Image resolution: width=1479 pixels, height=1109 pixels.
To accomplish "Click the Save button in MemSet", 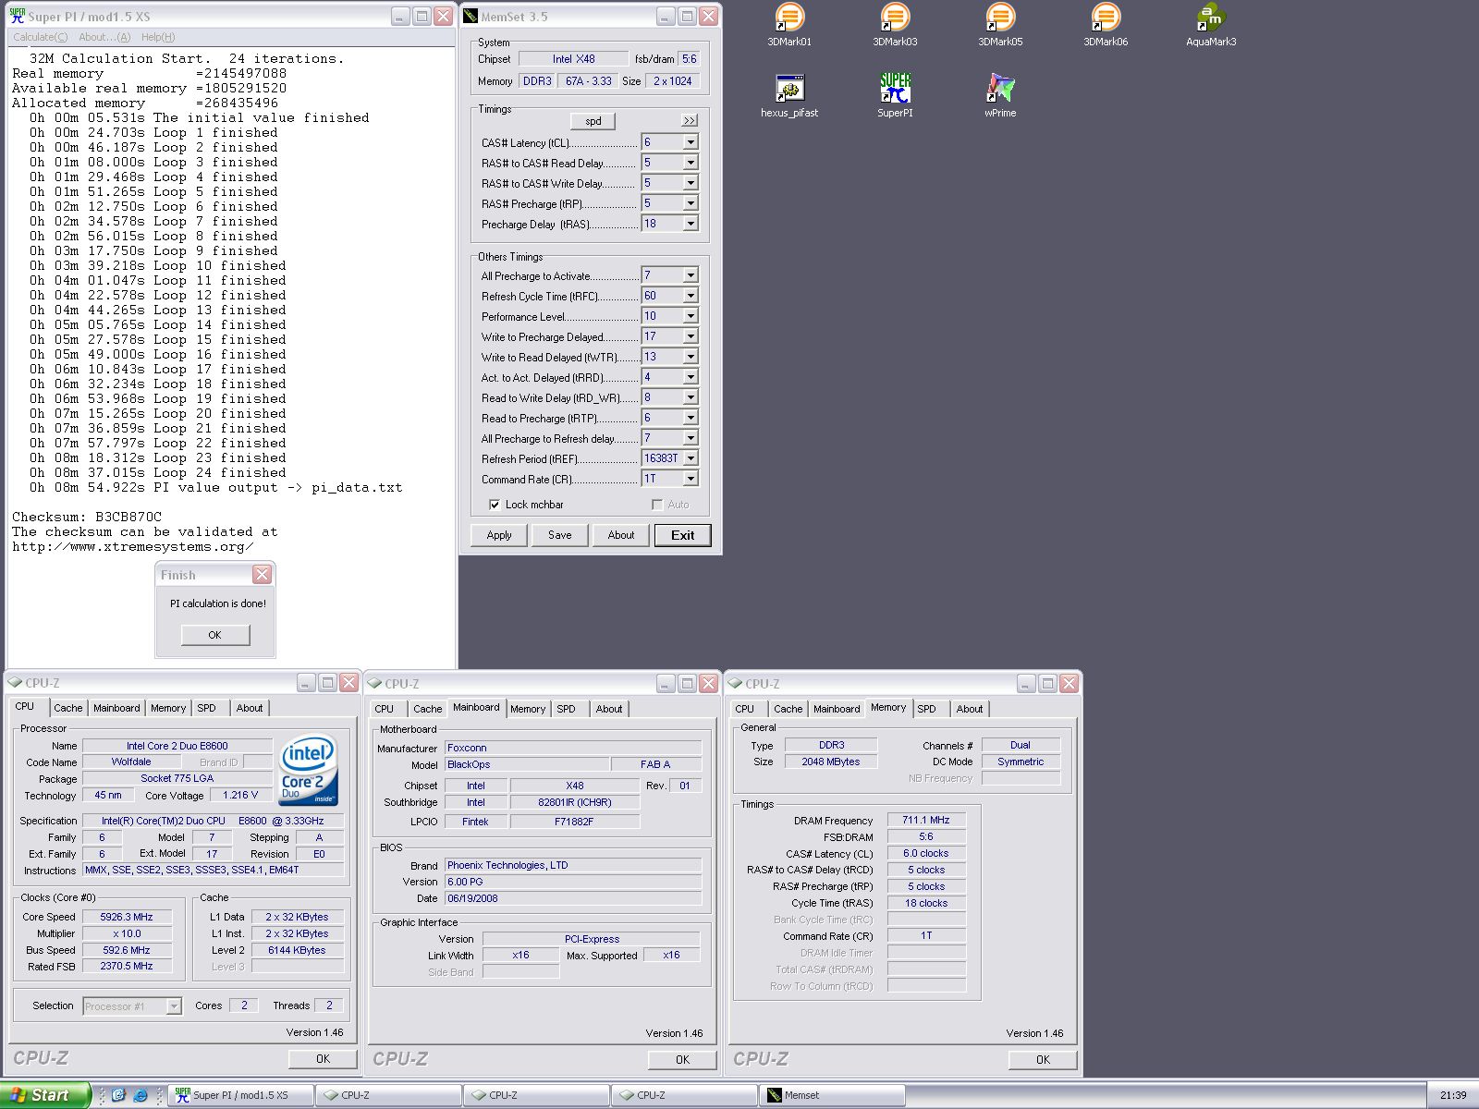I will [560, 535].
